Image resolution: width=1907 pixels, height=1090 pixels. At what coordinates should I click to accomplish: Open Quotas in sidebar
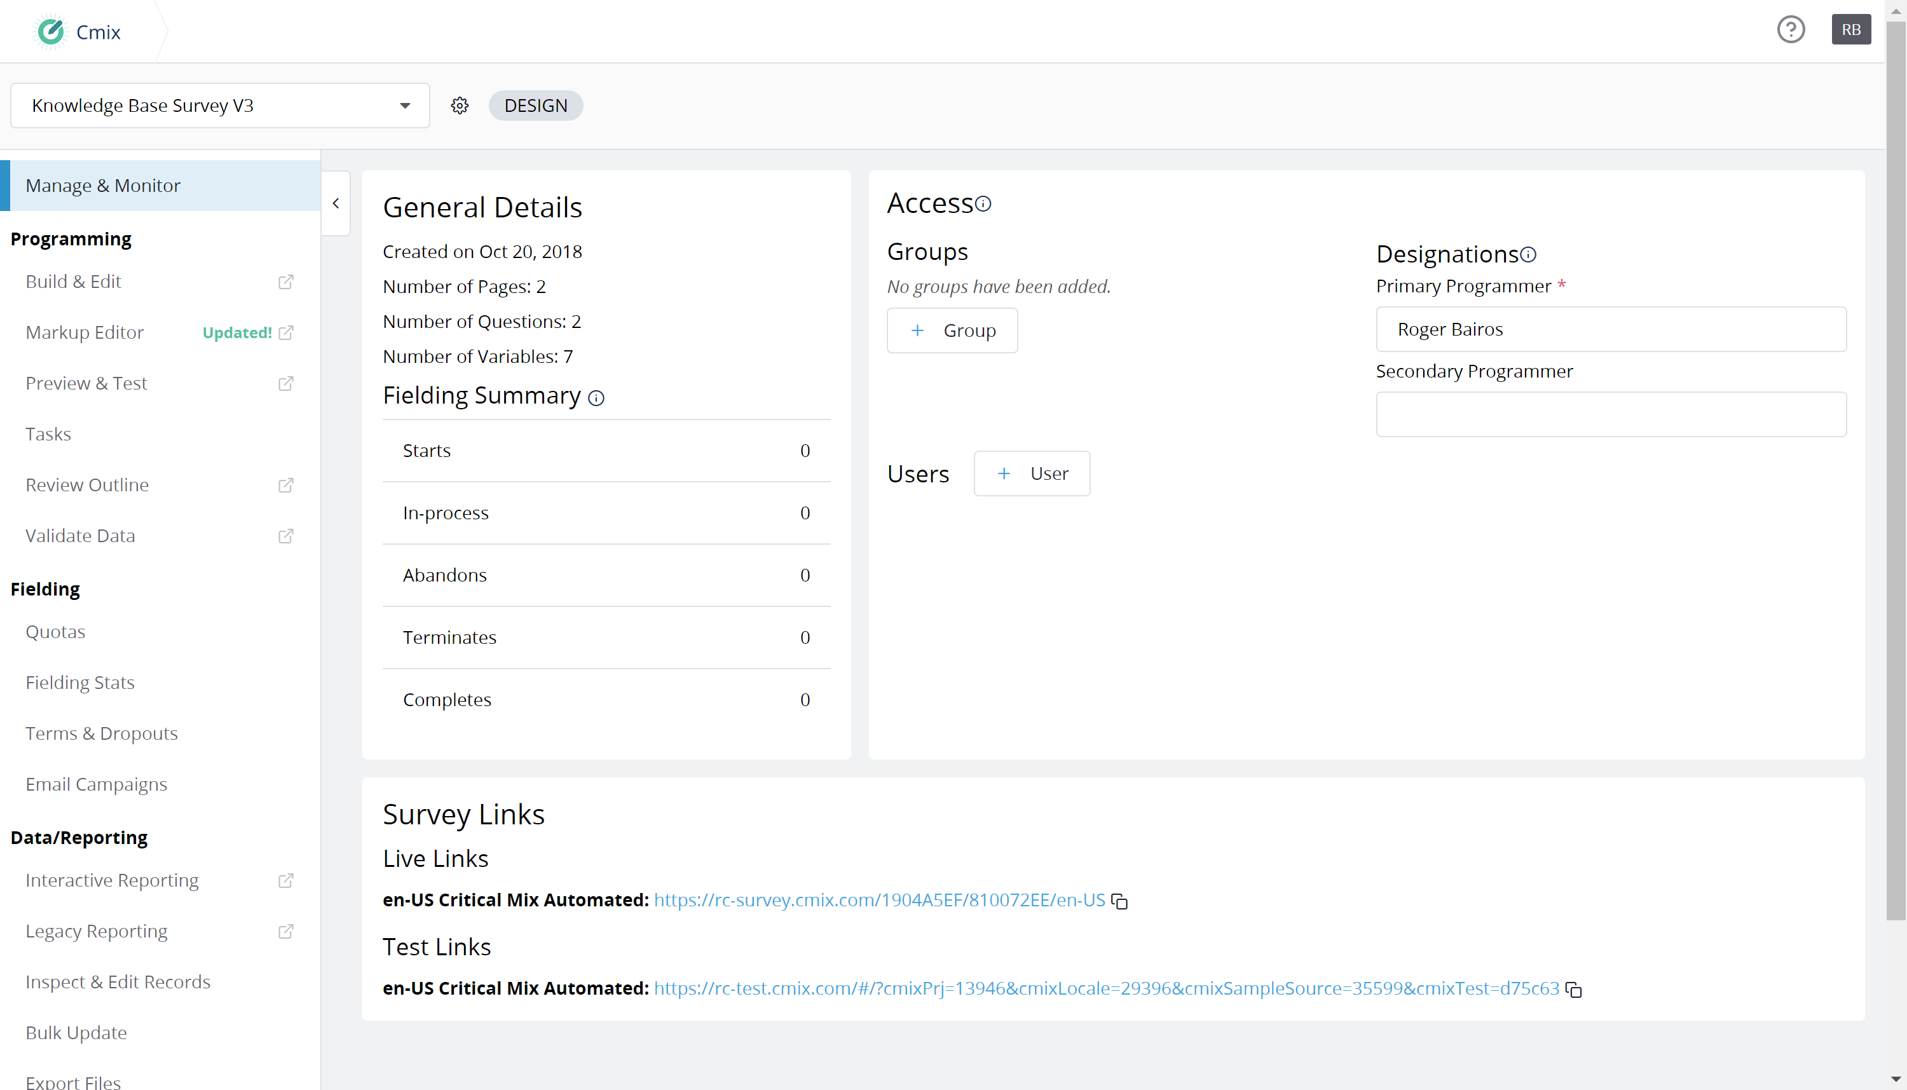click(55, 631)
